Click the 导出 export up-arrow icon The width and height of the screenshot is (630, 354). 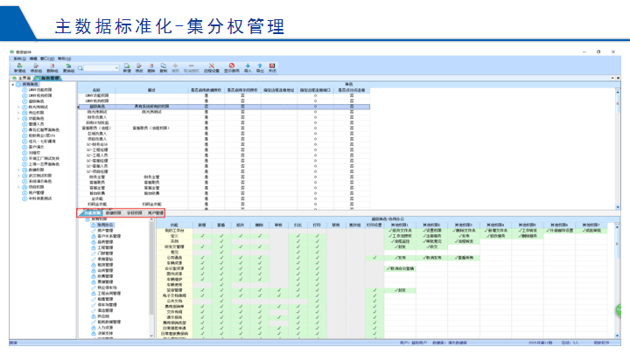point(260,67)
